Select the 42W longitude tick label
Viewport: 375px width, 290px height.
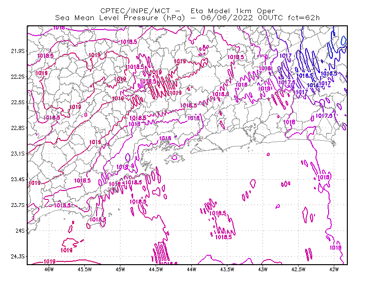click(334, 269)
